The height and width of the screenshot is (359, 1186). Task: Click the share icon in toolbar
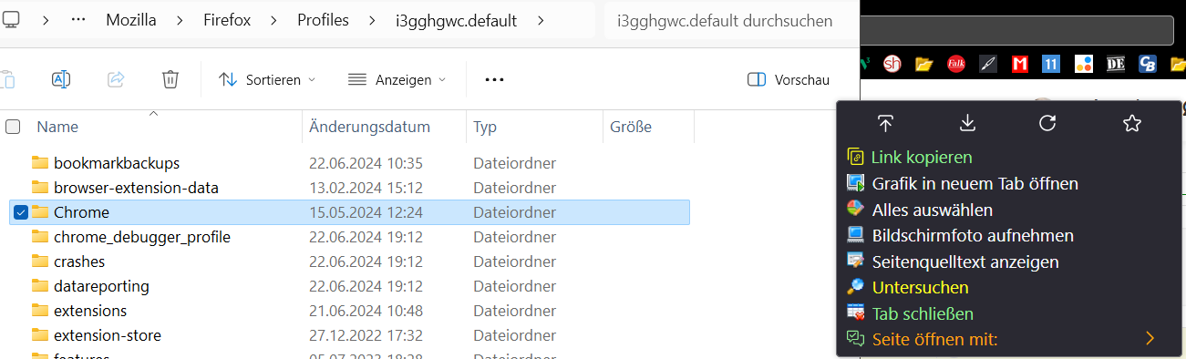[x=116, y=79]
